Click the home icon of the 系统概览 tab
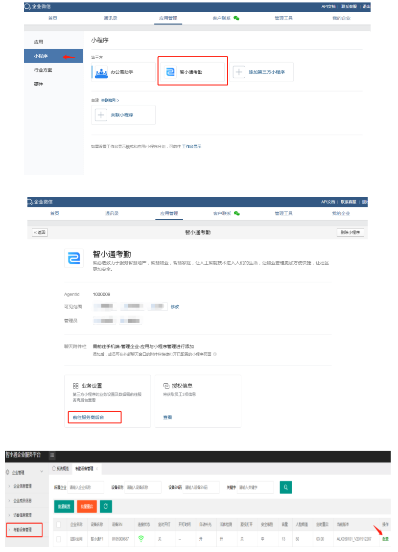The image size is (398, 552). click(54, 468)
